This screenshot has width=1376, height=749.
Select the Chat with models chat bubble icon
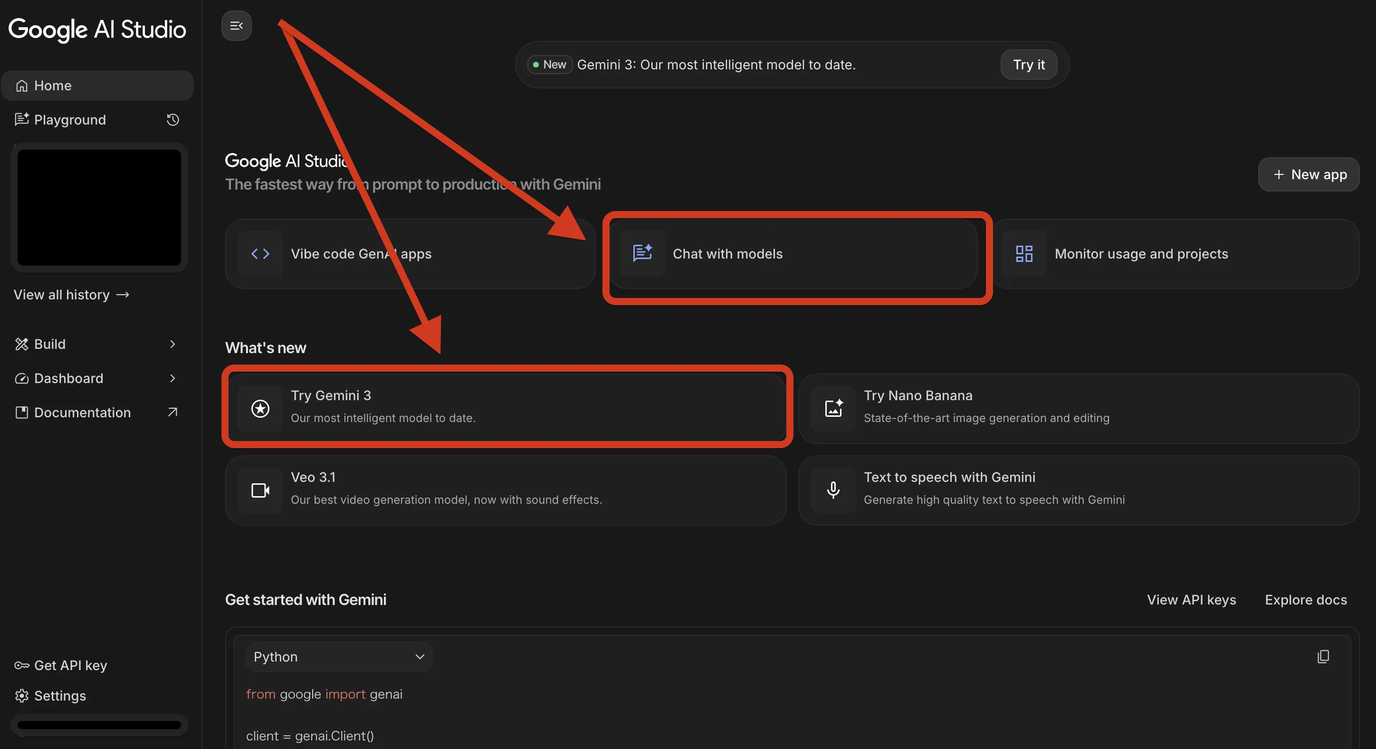[x=641, y=254]
